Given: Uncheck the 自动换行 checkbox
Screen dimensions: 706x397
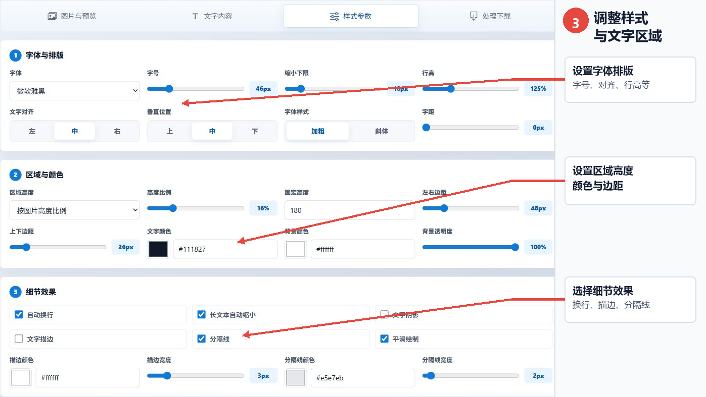Looking at the screenshot, I should point(19,314).
